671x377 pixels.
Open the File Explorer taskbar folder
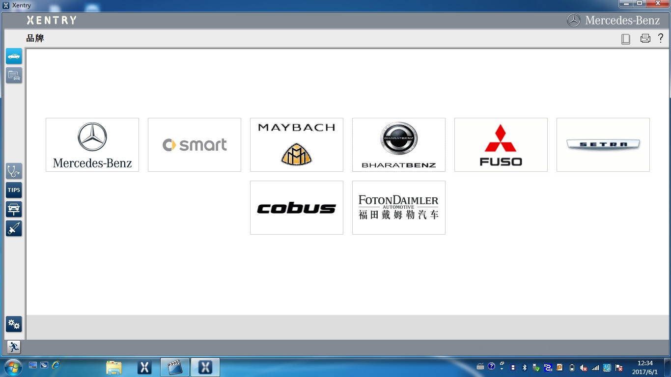click(x=114, y=367)
